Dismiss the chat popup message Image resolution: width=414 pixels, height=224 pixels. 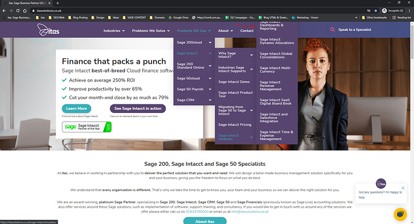(x=403, y=188)
